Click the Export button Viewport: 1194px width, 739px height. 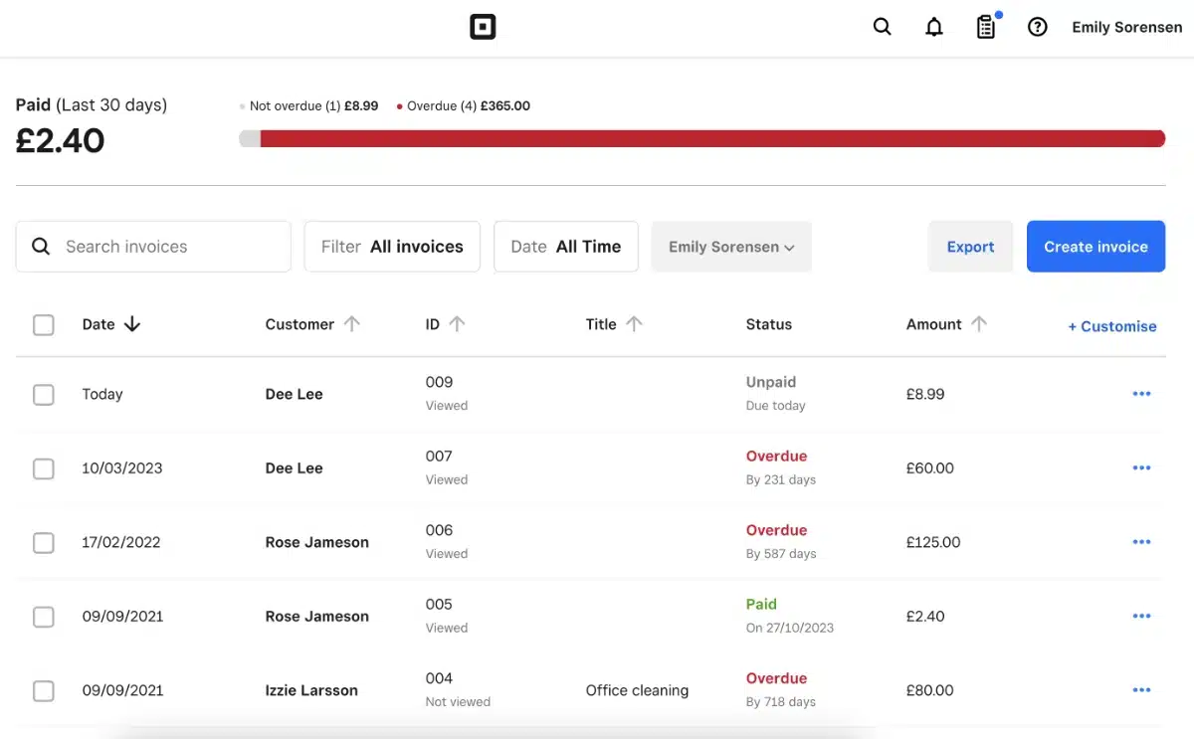[x=970, y=246]
